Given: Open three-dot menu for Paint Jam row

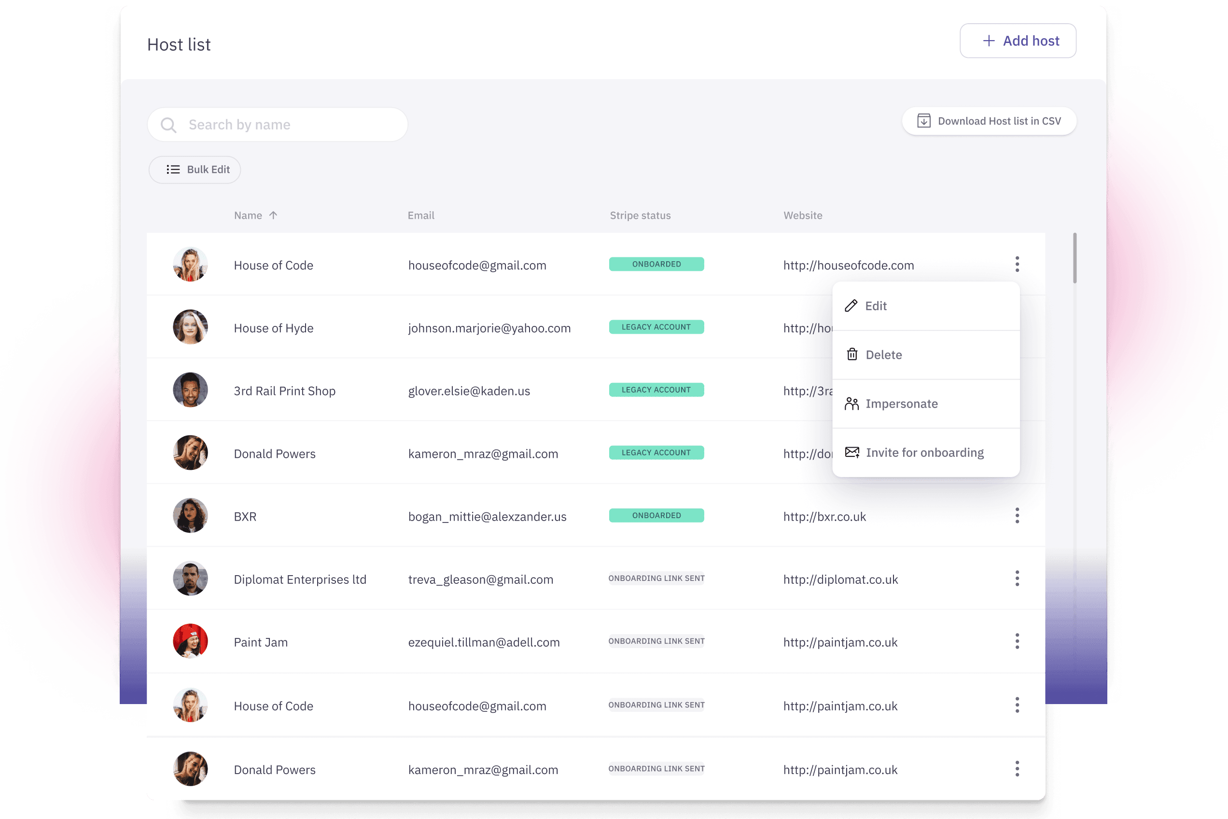Looking at the screenshot, I should click(x=1017, y=641).
